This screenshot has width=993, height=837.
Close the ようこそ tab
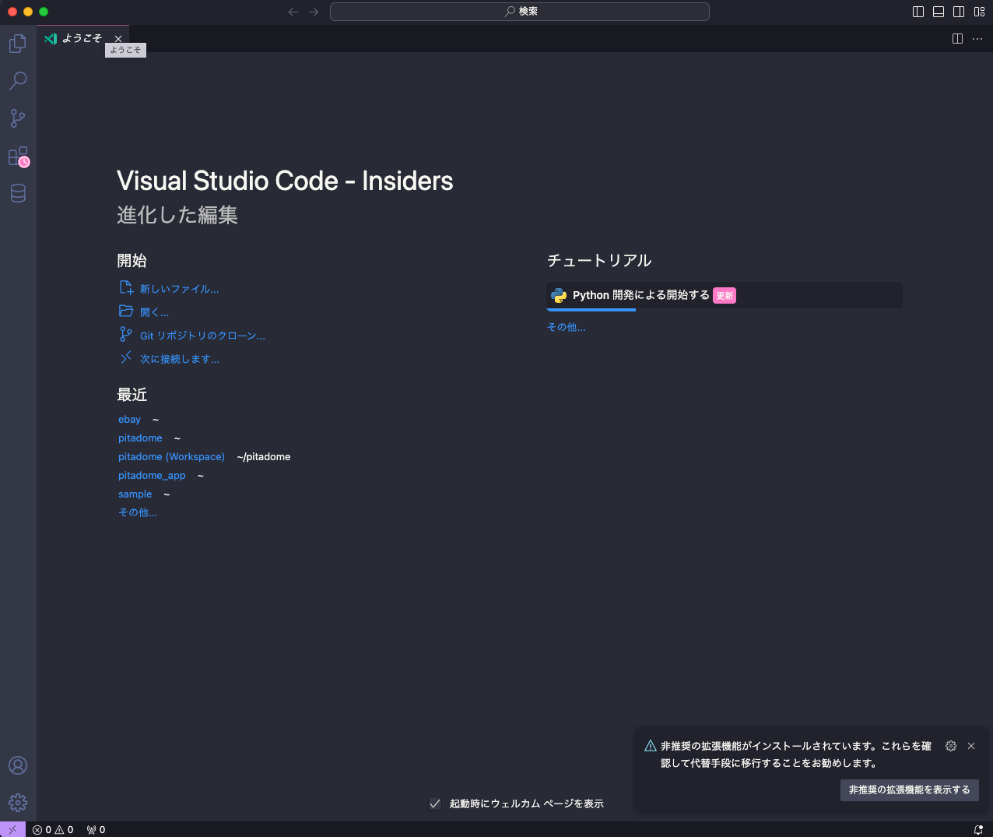[118, 39]
